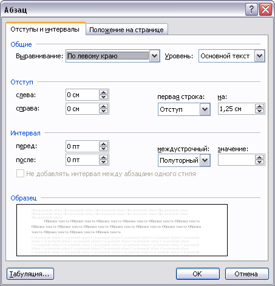Increase line spacing value up arrow

260,158
